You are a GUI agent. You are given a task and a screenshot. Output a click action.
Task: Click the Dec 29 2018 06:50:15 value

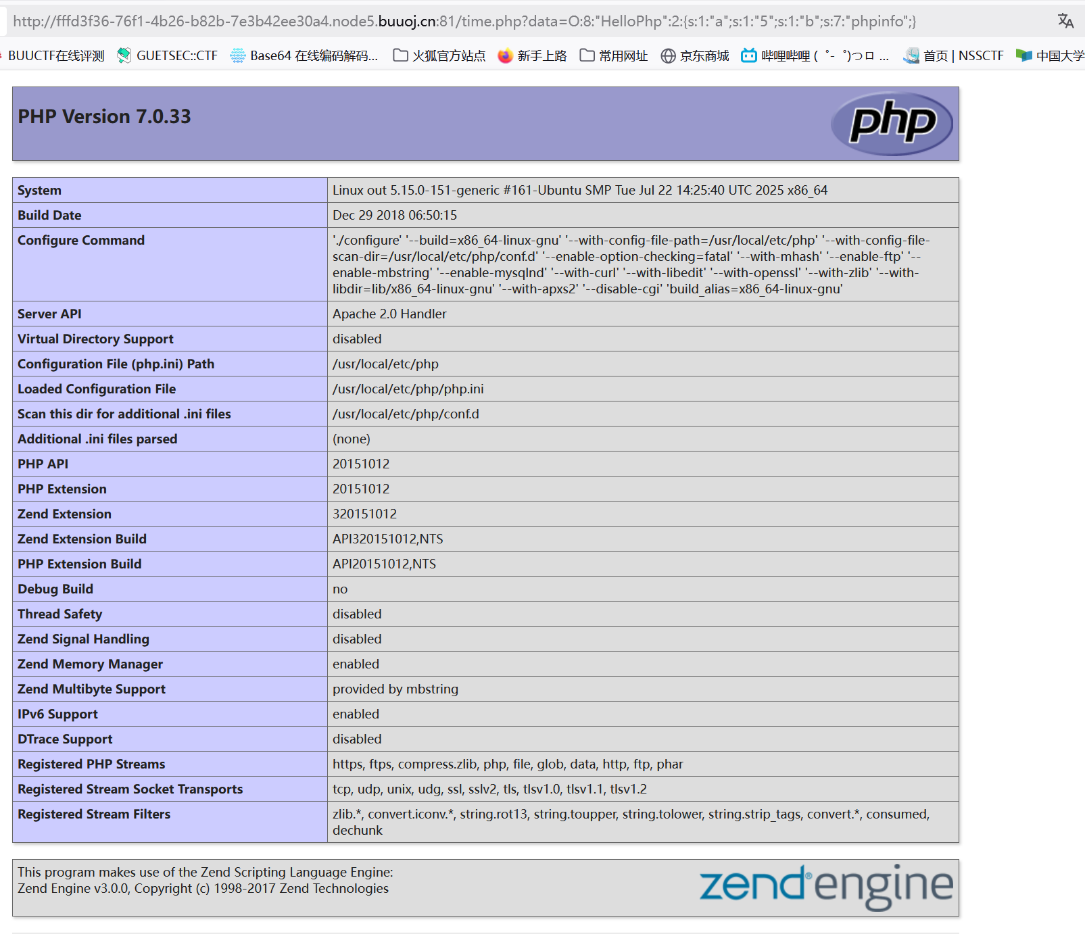pos(395,215)
